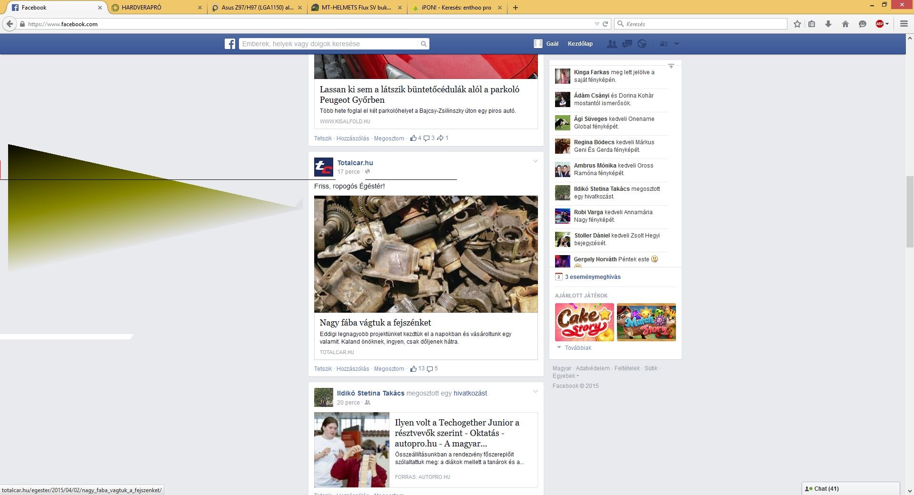Open the Match Story game thumbnail
This screenshot has height=495, width=914.
point(646,322)
